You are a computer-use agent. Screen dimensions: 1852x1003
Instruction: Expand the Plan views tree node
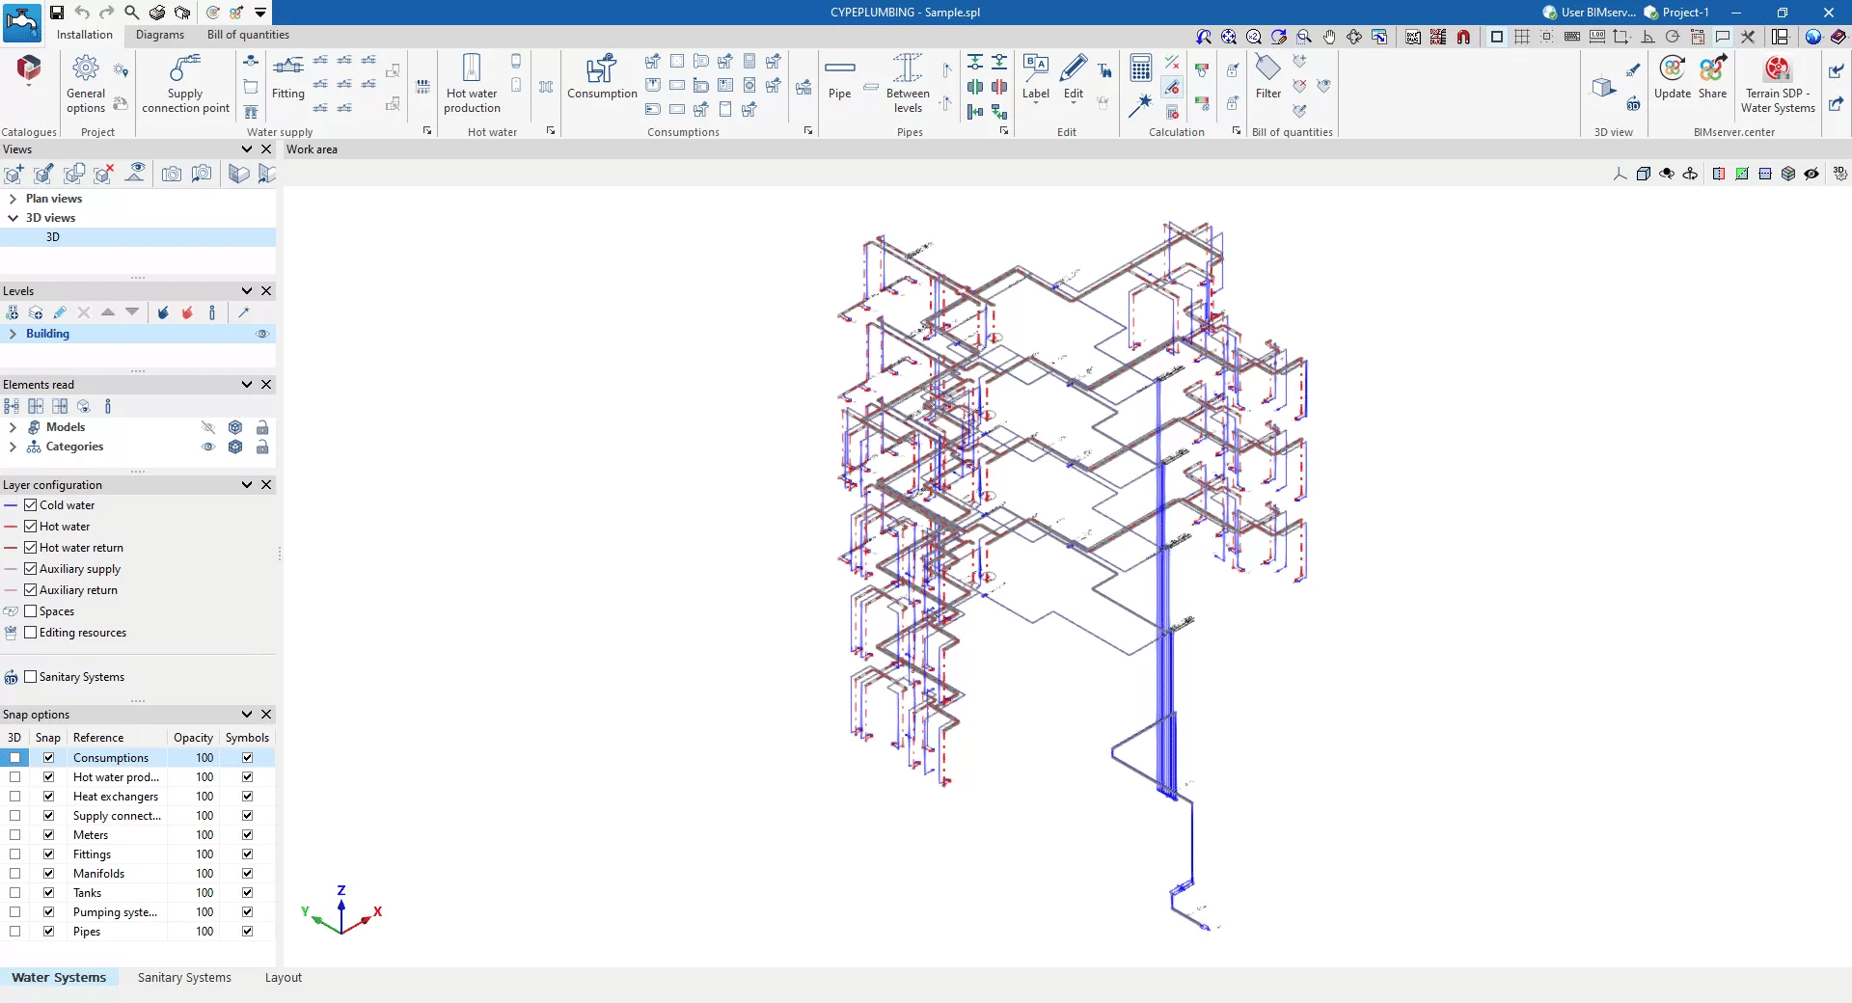tap(13, 199)
